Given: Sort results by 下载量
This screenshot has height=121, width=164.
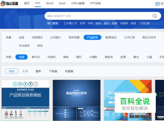Looking at the screenshot, I should tap(53, 71).
